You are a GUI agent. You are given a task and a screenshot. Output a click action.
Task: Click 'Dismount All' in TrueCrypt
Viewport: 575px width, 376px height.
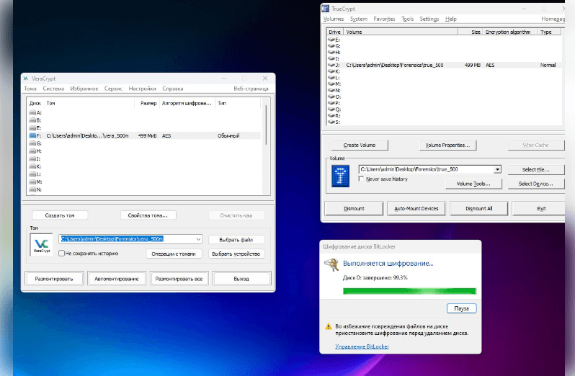point(478,208)
